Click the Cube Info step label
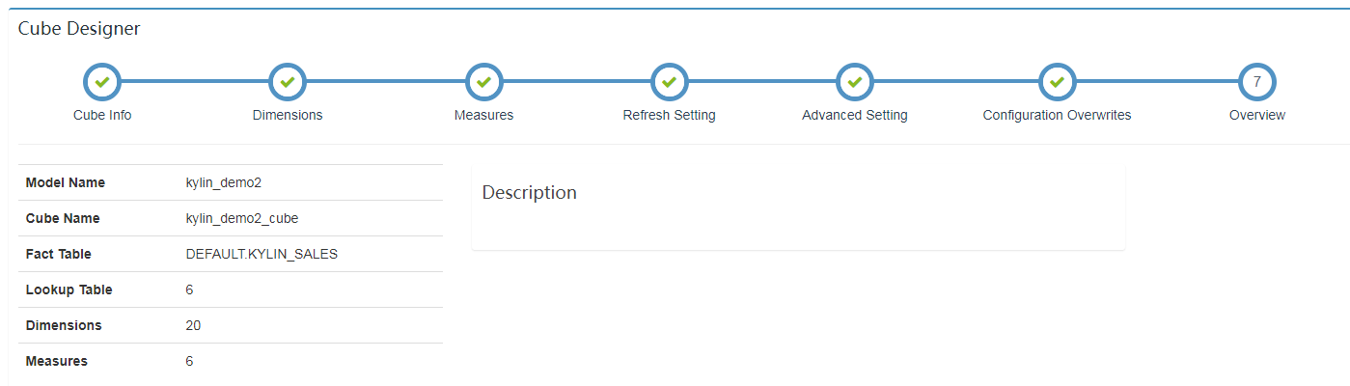 (102, 115)
